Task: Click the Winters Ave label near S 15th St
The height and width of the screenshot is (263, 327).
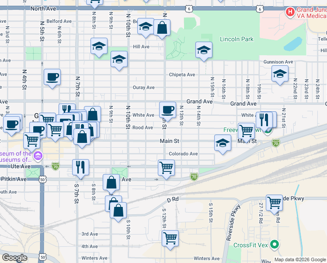Action: click(206, 259)
